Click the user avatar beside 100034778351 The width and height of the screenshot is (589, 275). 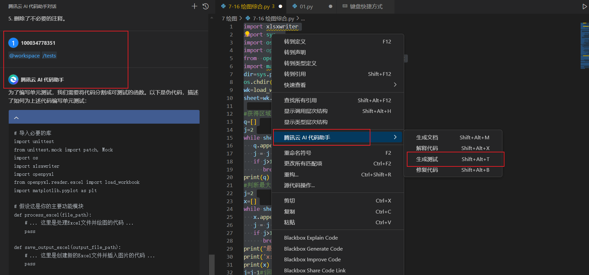(x=13, y=43)
